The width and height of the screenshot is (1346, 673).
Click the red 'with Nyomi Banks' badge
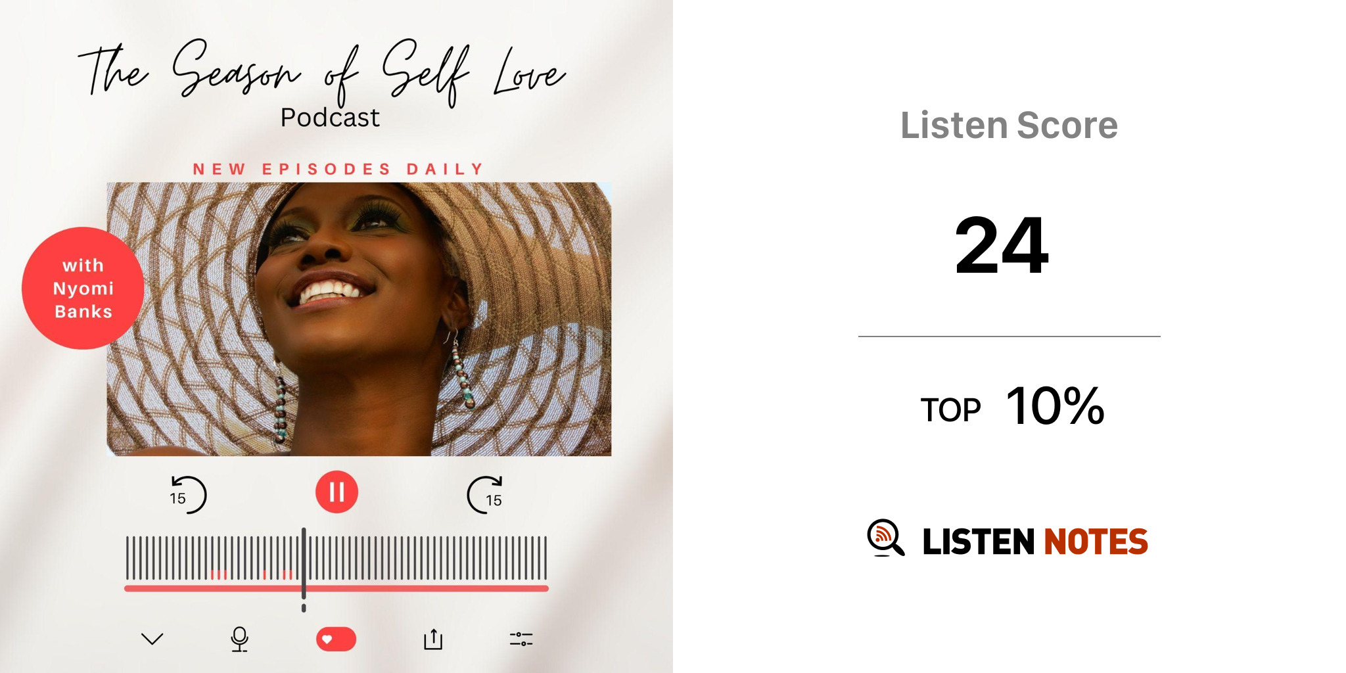pos(83,288)
